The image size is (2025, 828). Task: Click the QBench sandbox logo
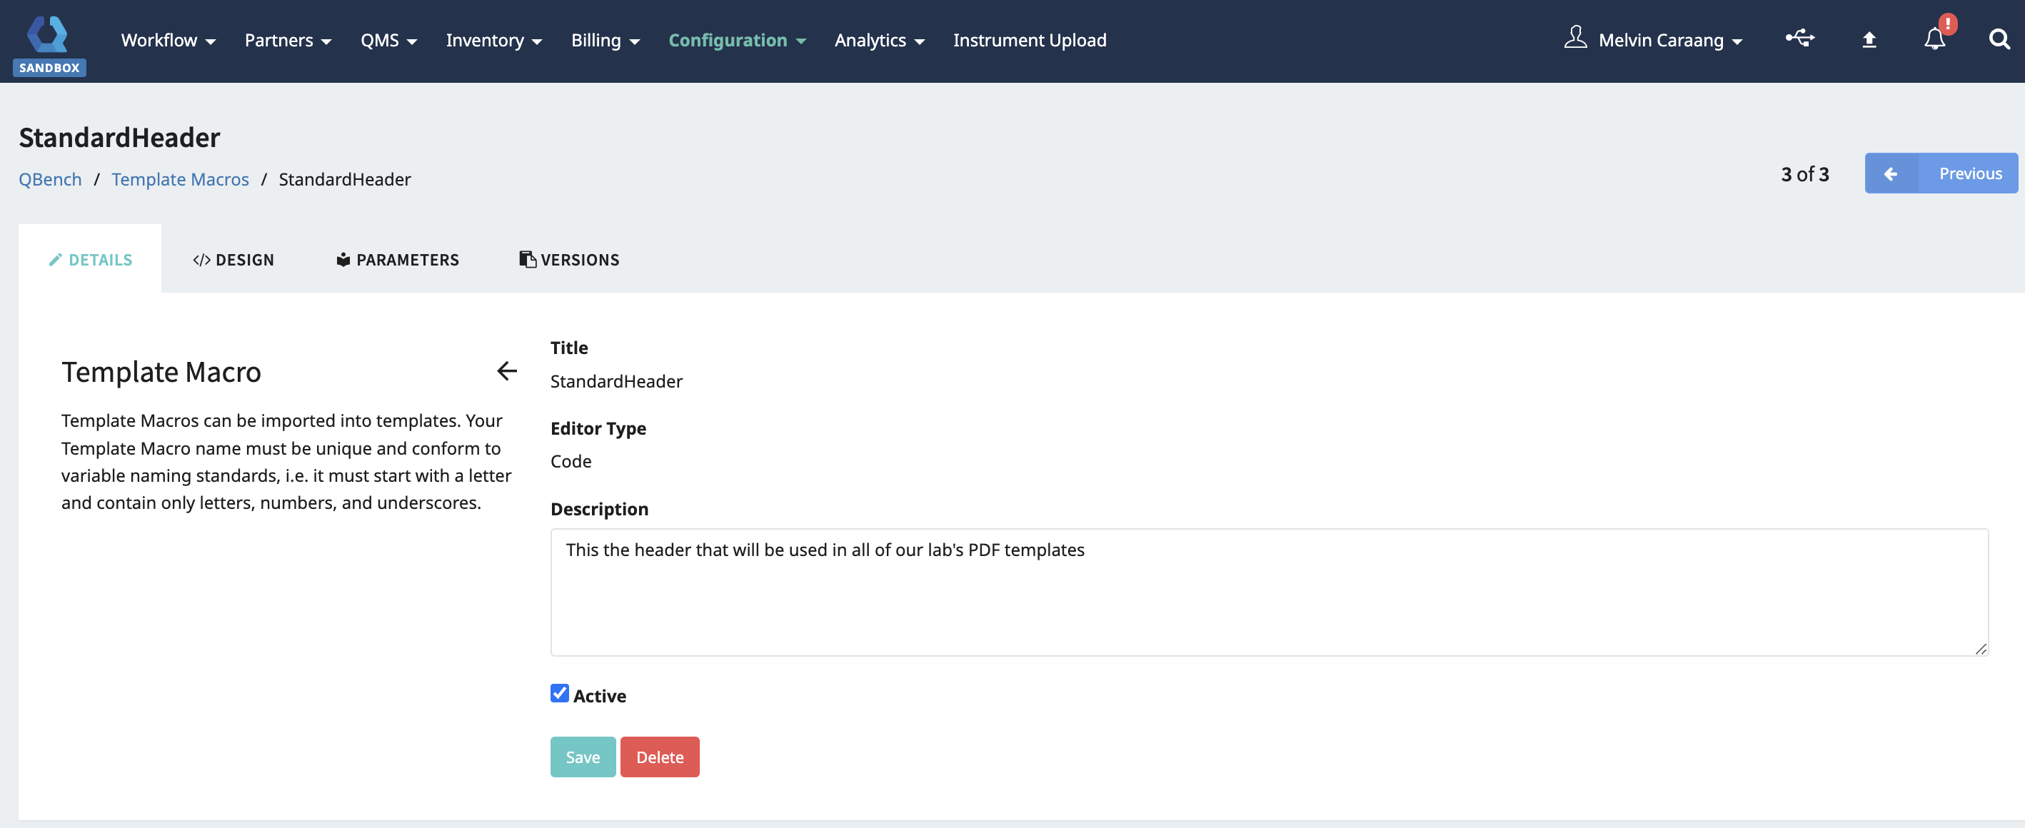[49, 44]
